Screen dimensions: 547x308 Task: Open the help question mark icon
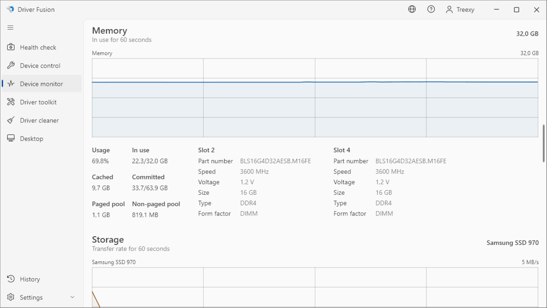point(431,9)
